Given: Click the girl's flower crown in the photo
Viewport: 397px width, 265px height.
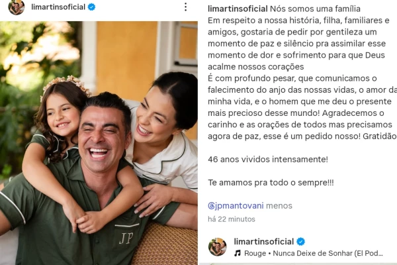Looking at the screenshot, I should (x=67, y=85).
